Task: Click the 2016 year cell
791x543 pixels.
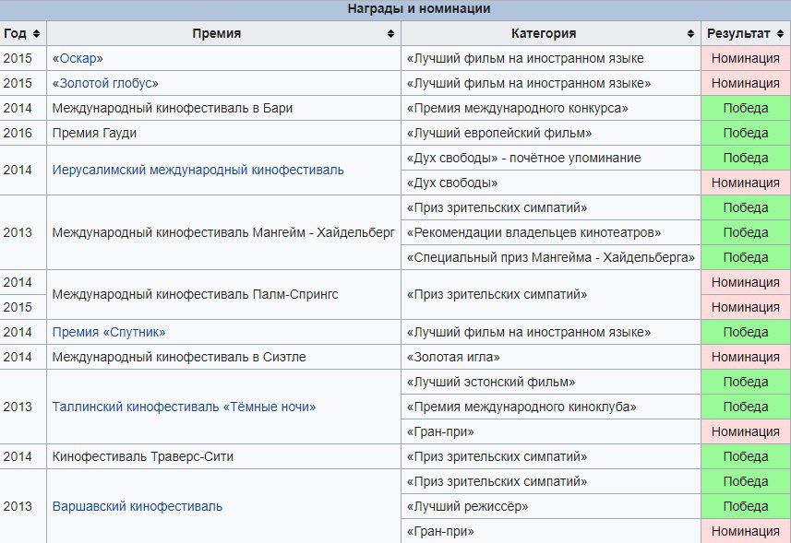Action: (23, 133)
